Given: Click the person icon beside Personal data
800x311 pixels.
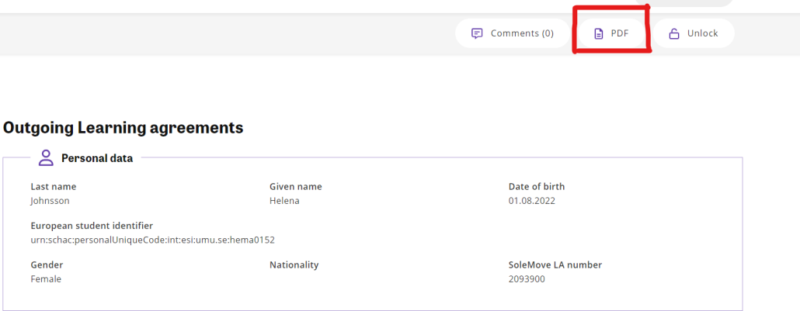Looking at the screenshot, I should point(47,158).
